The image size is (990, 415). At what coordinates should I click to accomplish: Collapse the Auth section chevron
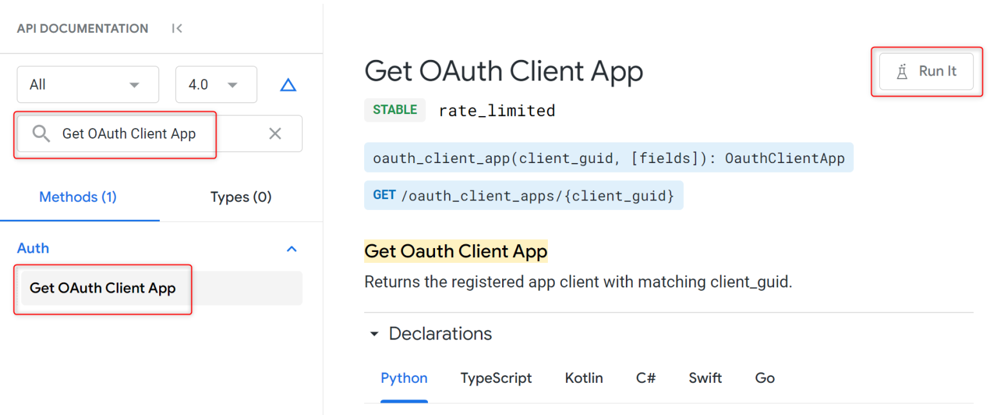(x=291, y=249)
